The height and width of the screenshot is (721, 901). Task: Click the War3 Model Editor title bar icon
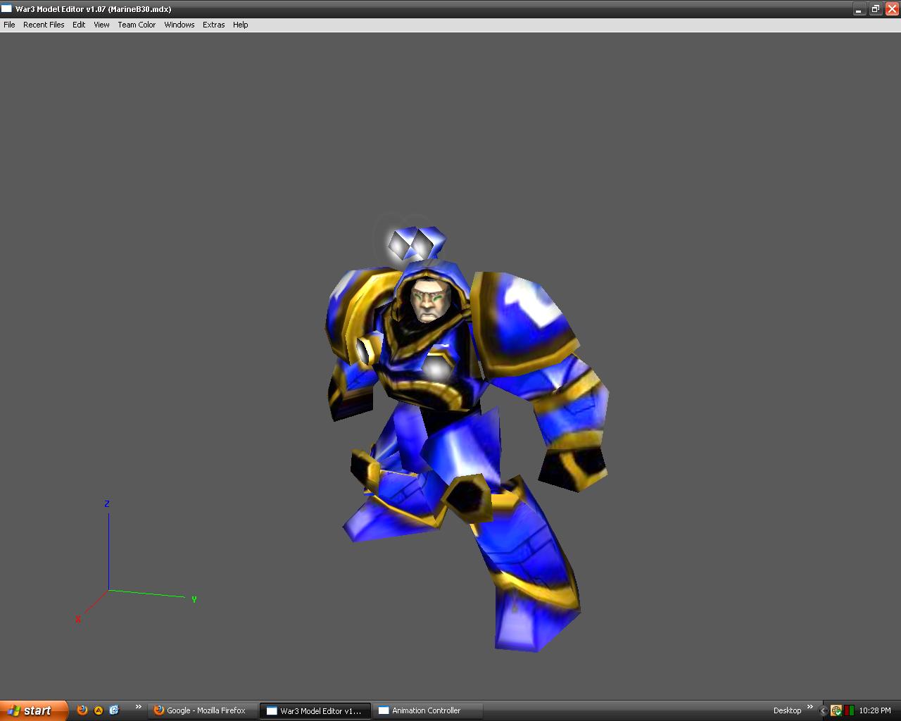tap(7, 9)
